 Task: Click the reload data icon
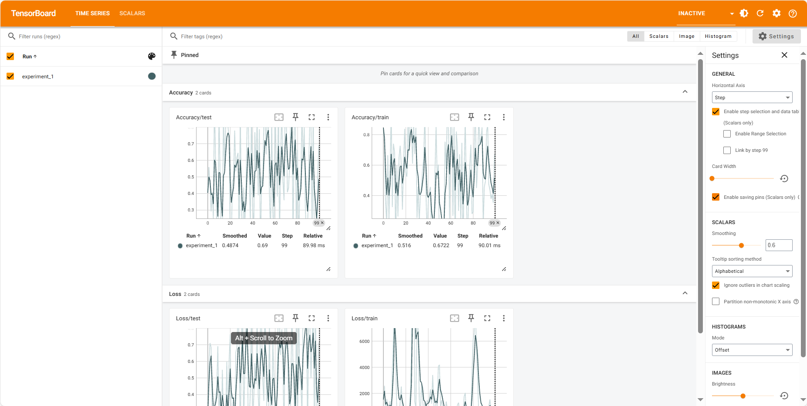coord(760,13)
